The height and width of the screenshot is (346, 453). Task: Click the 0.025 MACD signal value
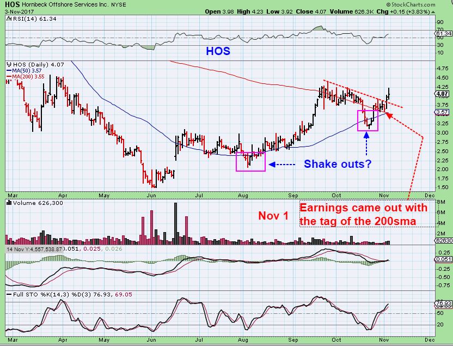(x=93, y=249)
